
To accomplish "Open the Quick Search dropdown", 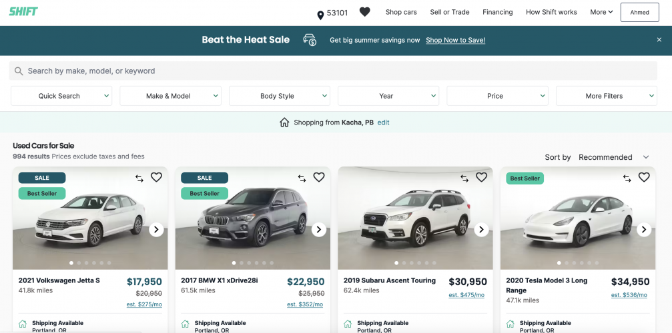I will pyautogui.click(x=61, y=96).
